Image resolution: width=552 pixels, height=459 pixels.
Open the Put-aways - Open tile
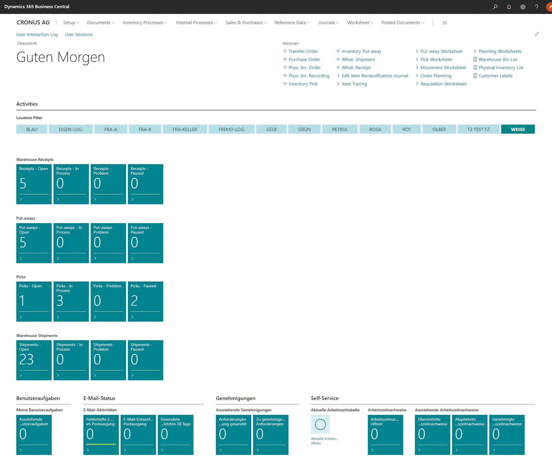34,243
